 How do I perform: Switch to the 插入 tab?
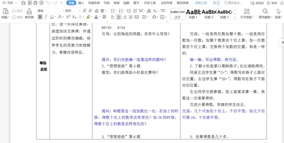[81, 3]
